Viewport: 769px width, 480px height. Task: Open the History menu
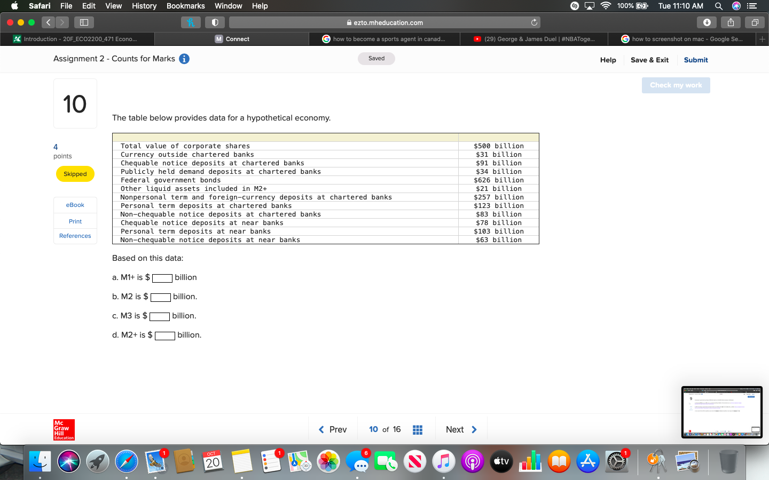(x=144, y=6)
